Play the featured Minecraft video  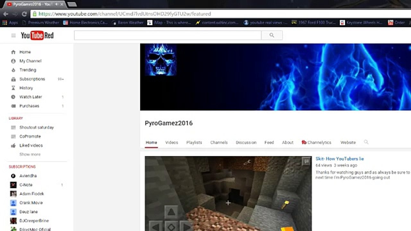pyautogui.click(x=228, y=193)
